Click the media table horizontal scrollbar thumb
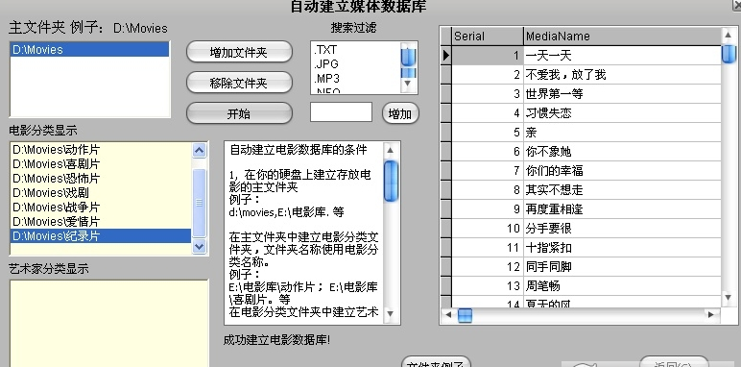 (x=465, y=315)
